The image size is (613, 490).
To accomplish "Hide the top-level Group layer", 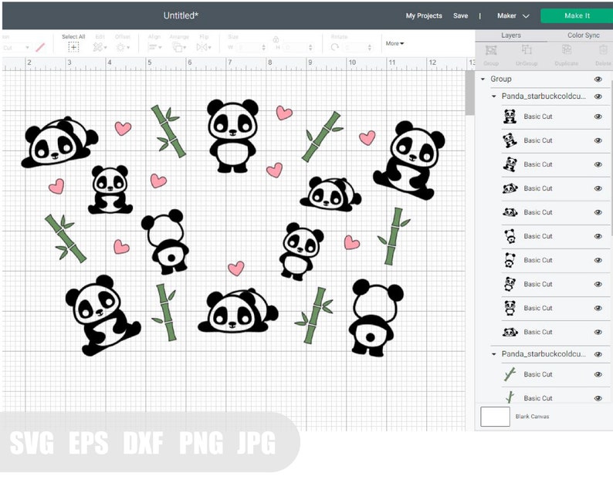I will [x=598, y=79].
